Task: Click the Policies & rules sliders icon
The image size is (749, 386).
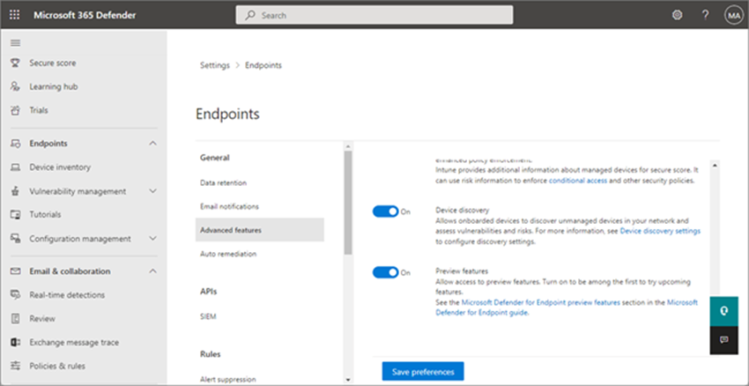Action: pyautogui.click(x=15, y=366)
